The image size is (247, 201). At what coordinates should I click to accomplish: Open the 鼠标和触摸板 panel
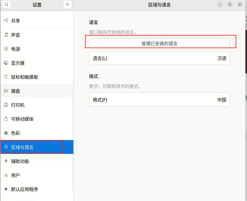[37, 77]
